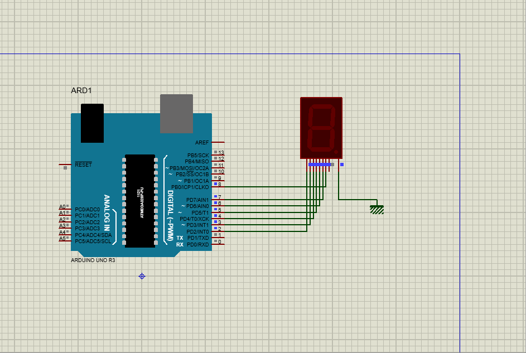Click digital pin number 0
This screenshot has width=526, height=353.
(220, 241)
